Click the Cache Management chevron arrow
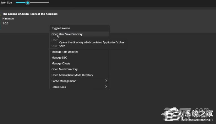Image resolution: width=216 pixels, height=124 pixels. click(106, 81)
